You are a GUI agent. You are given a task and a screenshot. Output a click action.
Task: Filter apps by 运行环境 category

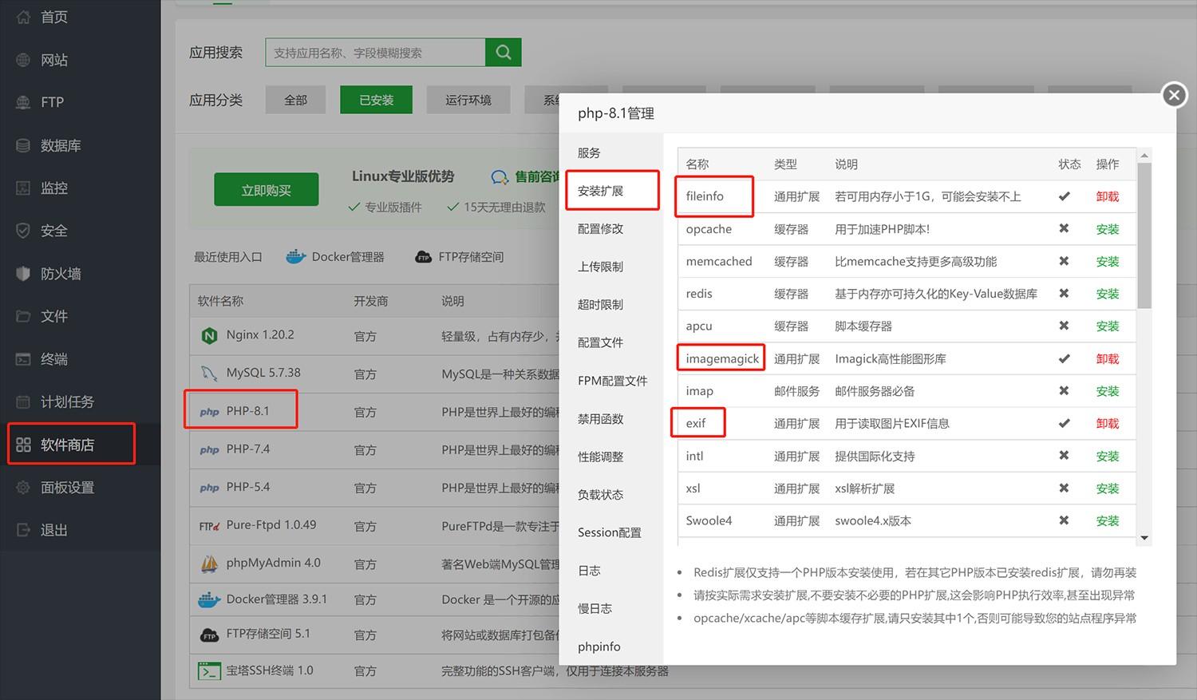click(x=468, y=100)
